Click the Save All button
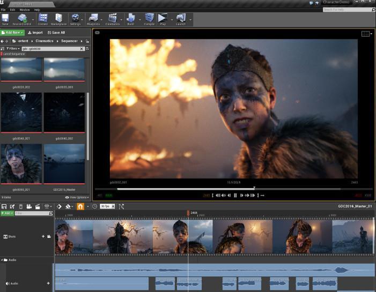Screen dimensions: 376x292 (x=56, y=33)
